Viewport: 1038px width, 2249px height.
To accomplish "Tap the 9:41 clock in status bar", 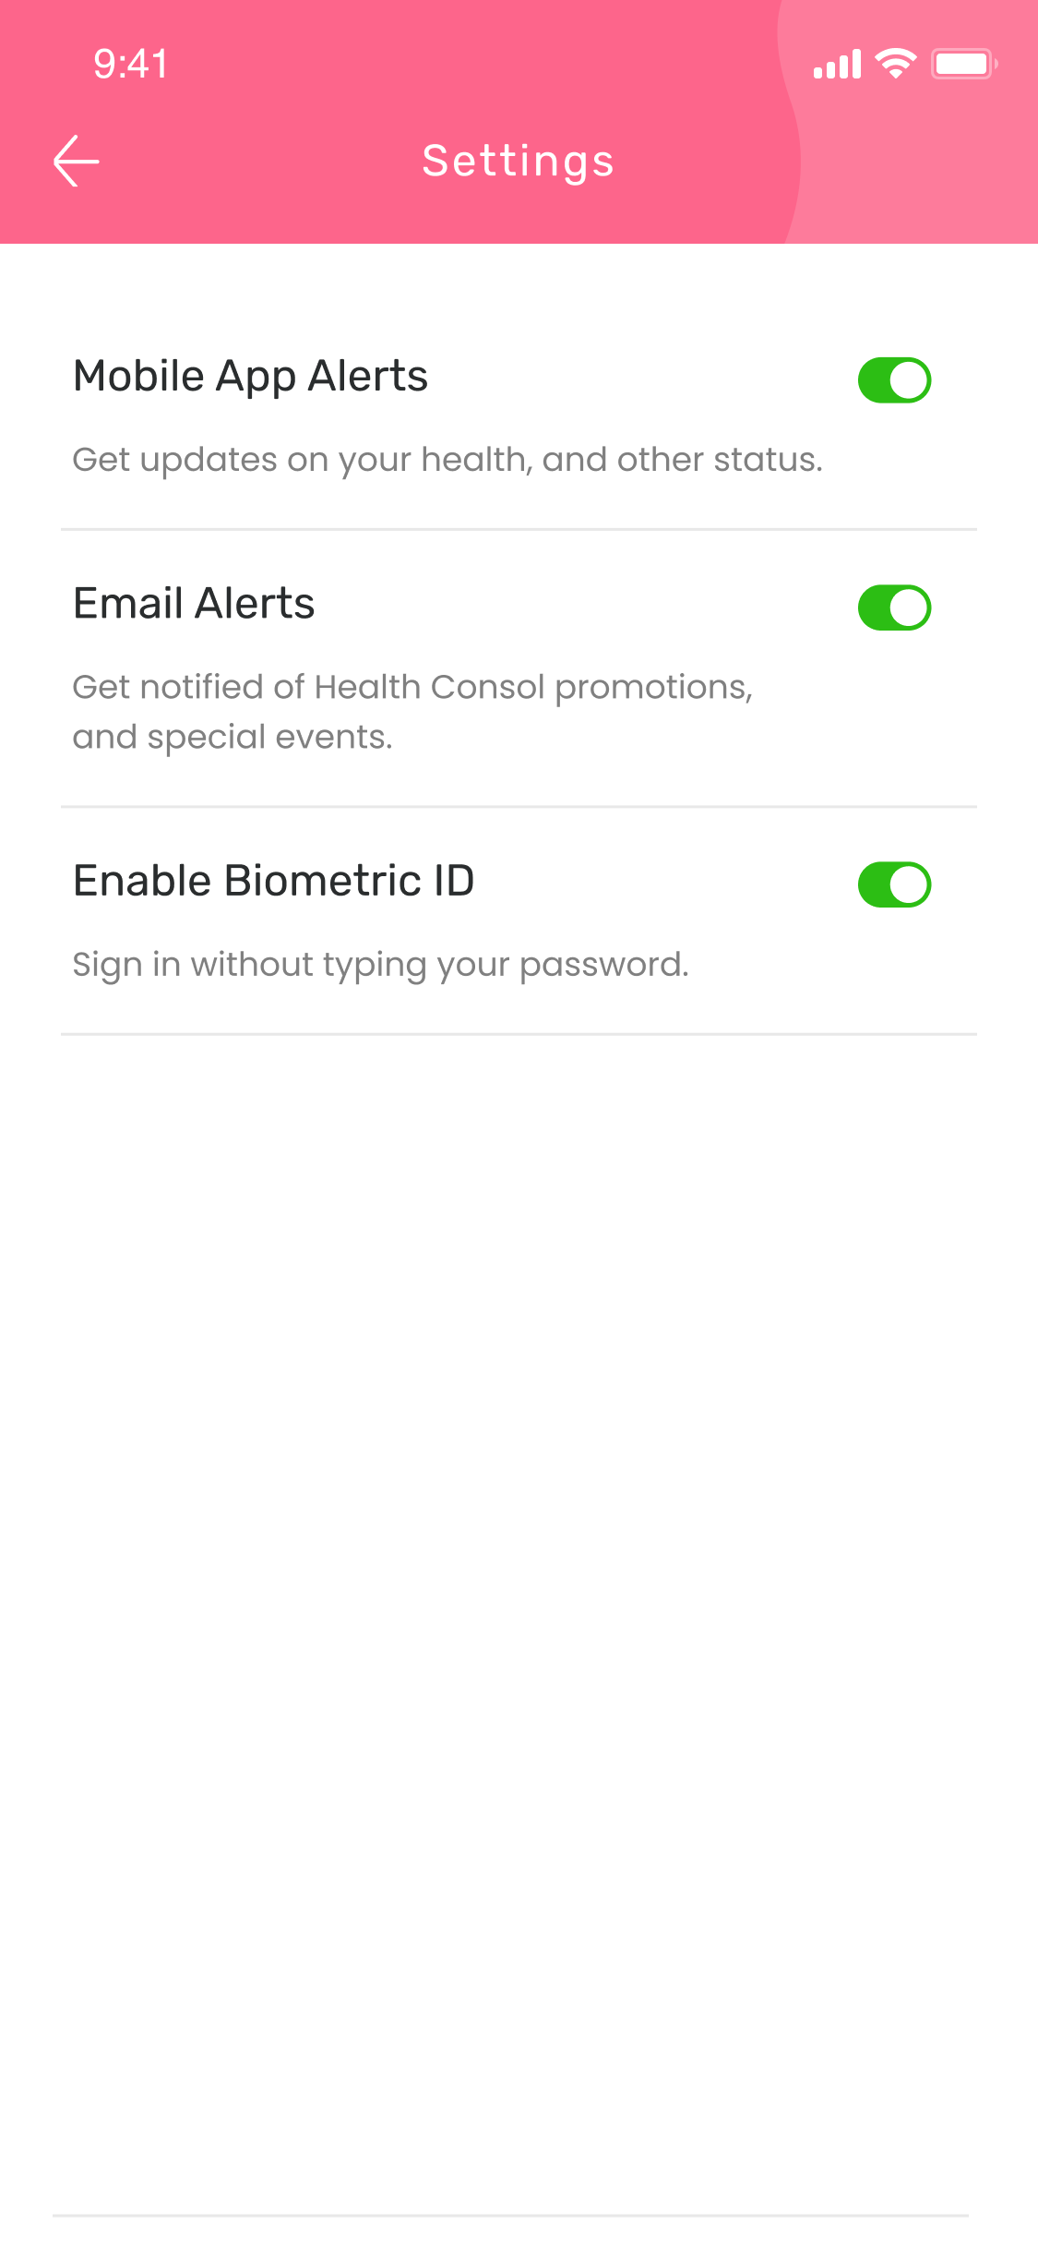I will click(131, 64).
